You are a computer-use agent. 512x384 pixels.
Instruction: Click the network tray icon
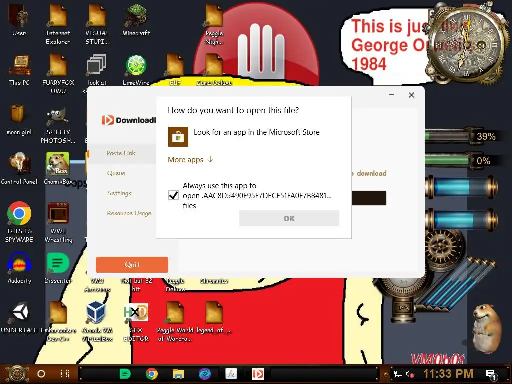pyautogui.click(x=398, y=374)
